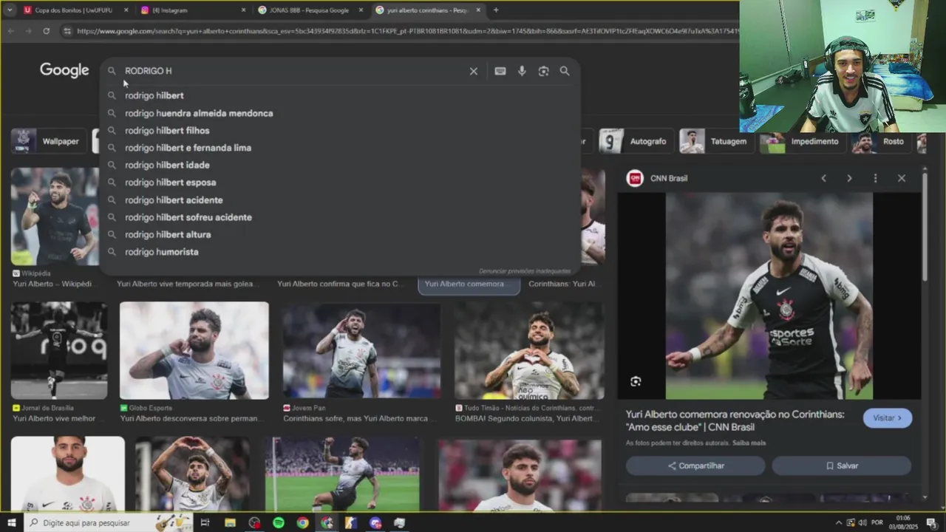Clear the search box with the X icon
The height and width of the screenshot is (532, 946).
pyautogui.click(x=473, y=71)
